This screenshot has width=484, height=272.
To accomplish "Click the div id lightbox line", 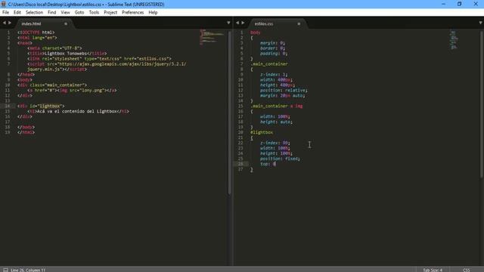I will click(41, 106).
